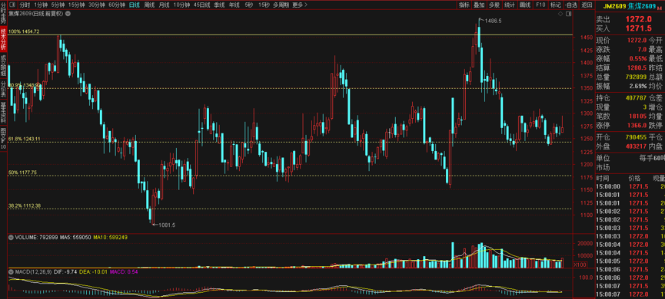Image resolution: width=665 pixels, height=299 pixels.
Task: Select the 5分钟 period
Action: (58, 5)
